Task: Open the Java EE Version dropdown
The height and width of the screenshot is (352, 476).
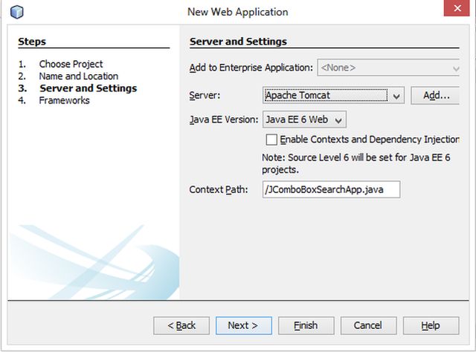Action: pyautogui.click(x=304, y=120)
